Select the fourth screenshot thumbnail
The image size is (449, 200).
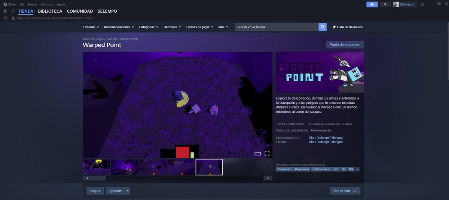click(181, 167)
